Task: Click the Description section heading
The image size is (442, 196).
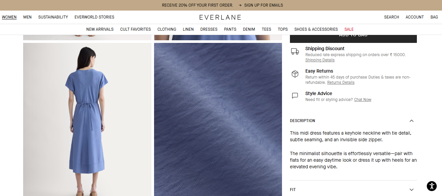Action: (302, 121)
